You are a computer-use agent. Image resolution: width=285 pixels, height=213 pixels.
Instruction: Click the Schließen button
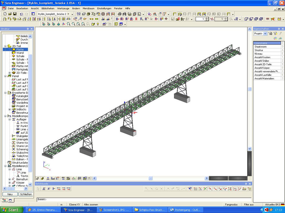pos(26,194)
